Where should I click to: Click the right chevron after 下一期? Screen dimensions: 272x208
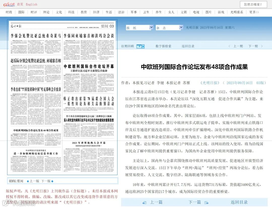(x=262, y=46)
